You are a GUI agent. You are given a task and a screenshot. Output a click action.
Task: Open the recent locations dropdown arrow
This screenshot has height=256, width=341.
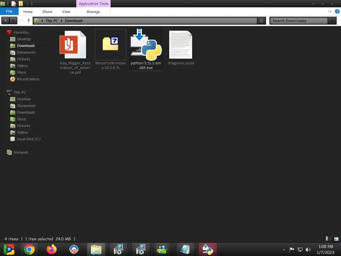click(21, 21)
